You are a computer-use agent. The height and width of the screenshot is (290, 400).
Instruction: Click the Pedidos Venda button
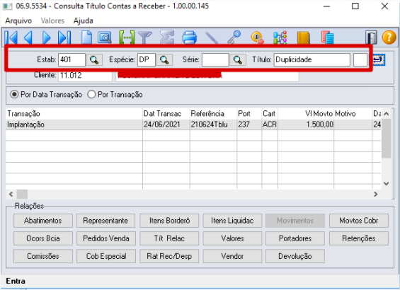click(105, 238)
